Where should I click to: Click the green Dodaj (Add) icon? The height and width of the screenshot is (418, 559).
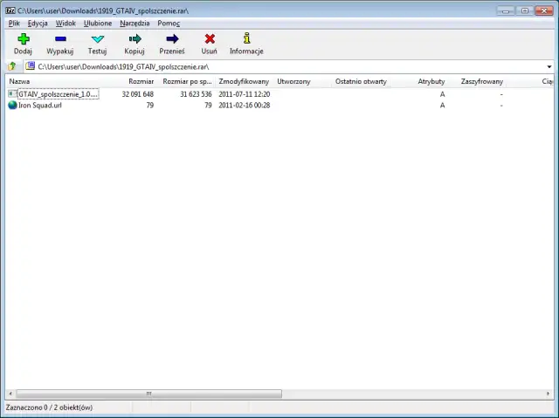click(23, 39)
